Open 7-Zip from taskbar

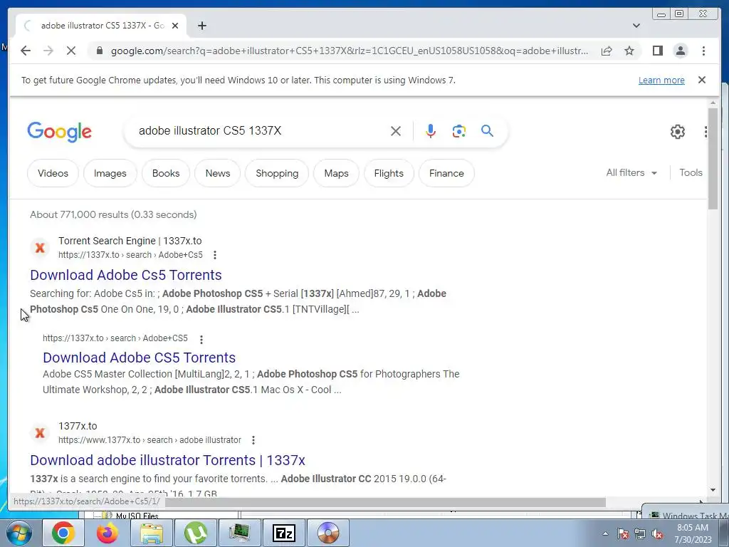click(x=284, y=533)
